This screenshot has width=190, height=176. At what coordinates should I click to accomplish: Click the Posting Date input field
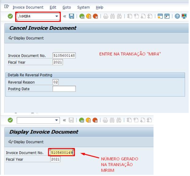64,89
